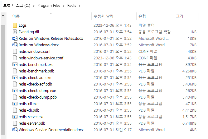Select the file name EventLog.dll
The width and height of the screenshot is (208, 139).
29,32
